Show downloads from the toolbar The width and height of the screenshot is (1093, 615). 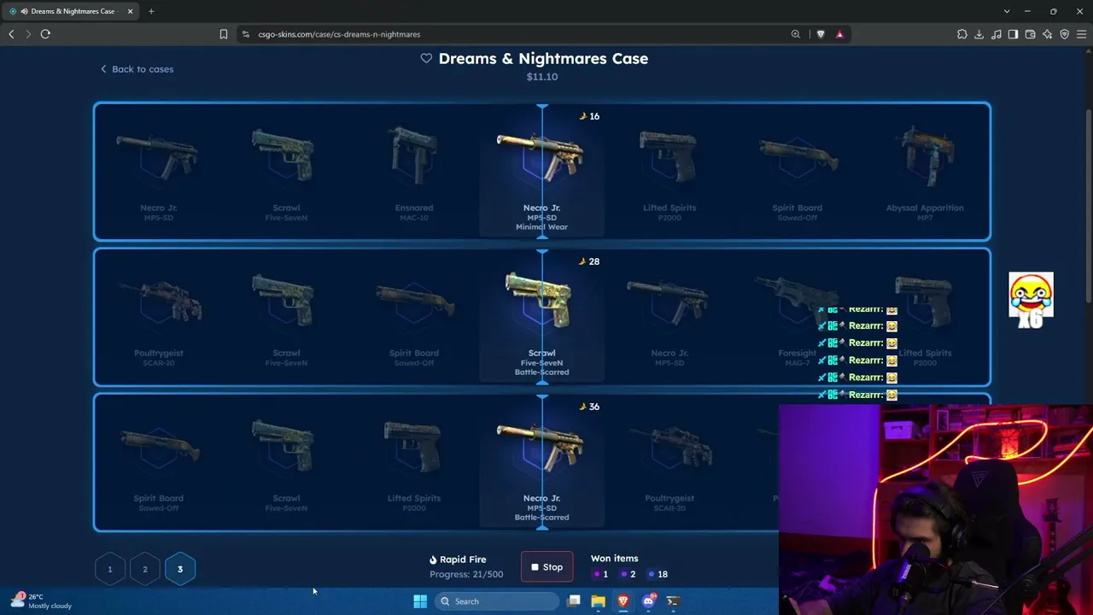[979, 34]
